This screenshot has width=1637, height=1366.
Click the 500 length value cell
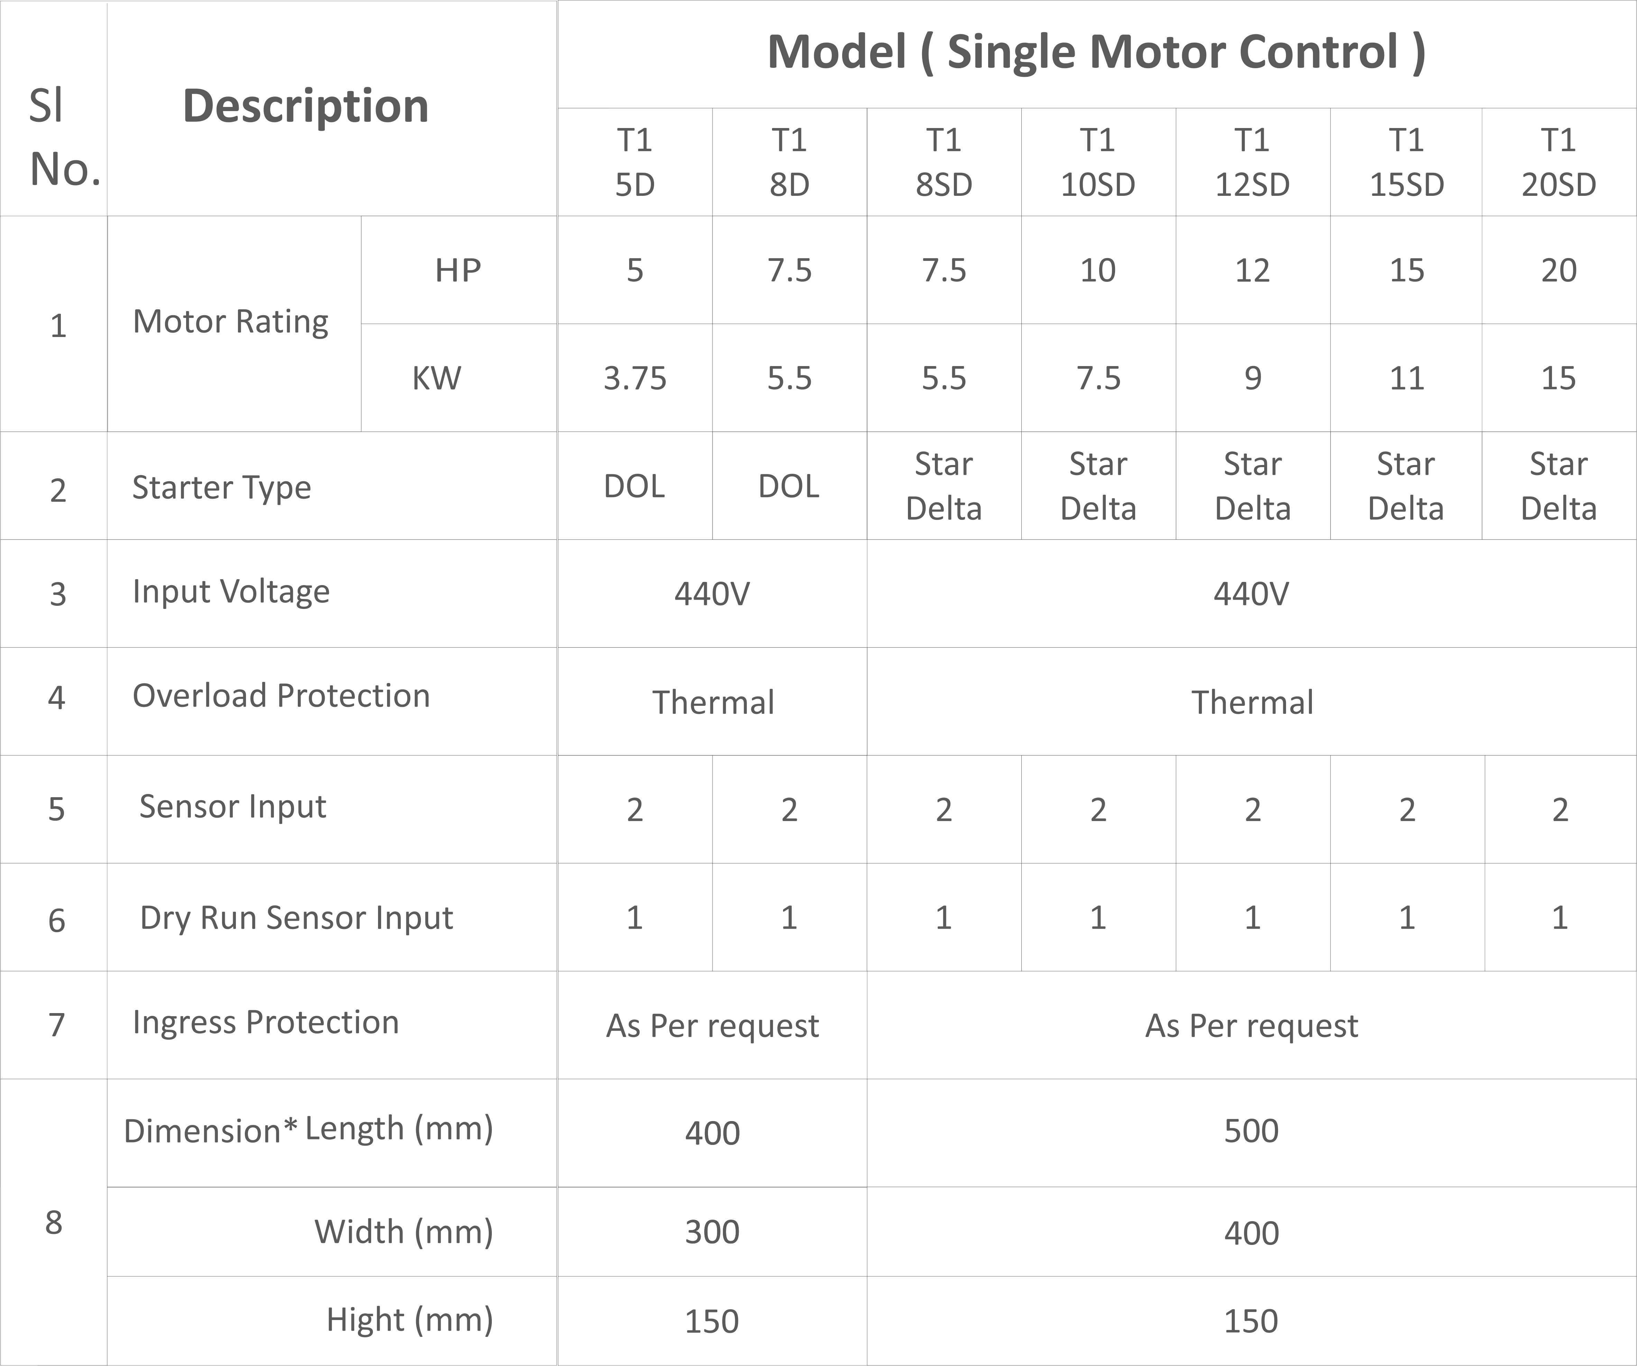pos(1250,1131)
